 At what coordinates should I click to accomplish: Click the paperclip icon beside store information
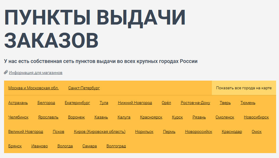pos(6,73)
